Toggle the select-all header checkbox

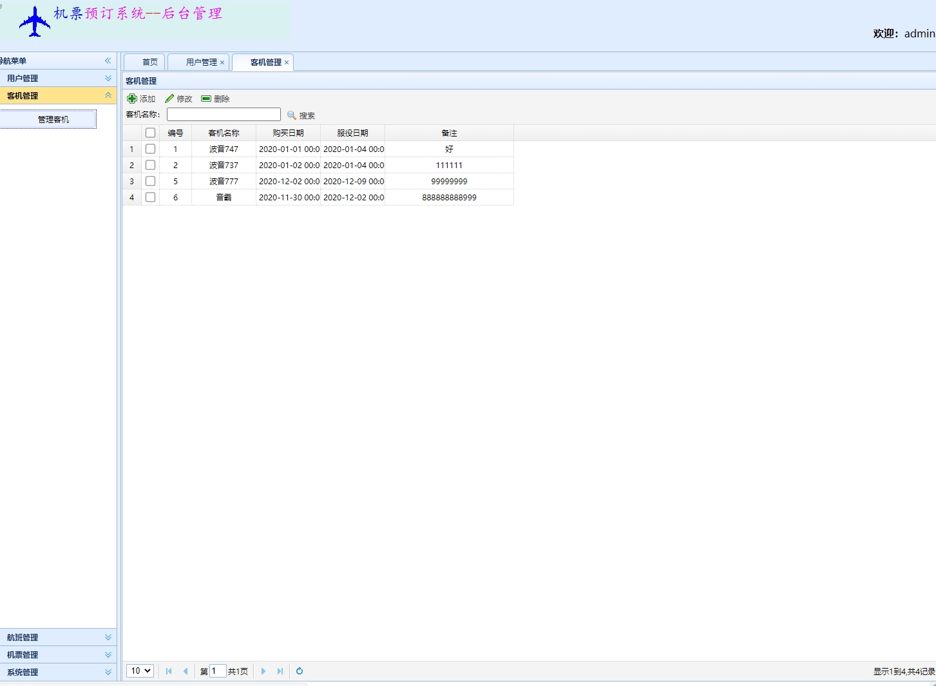click(151, 133)
